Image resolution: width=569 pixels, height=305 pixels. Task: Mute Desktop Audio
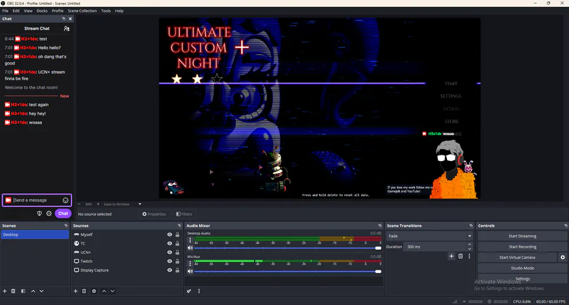pyautogui.click(x=190, y=248)
